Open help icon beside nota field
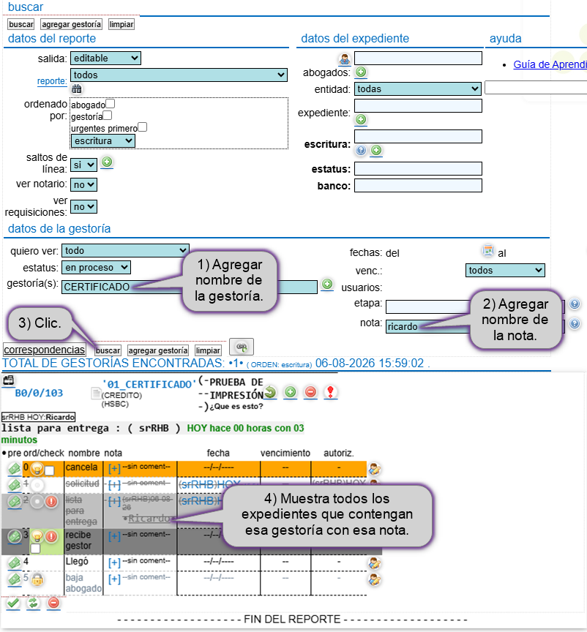 point(575,323)
